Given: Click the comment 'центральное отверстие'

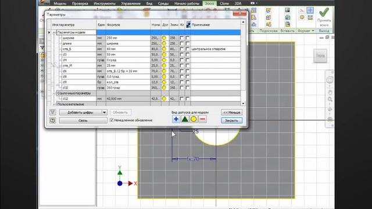Looking at the screenshot, I should [x=209, y=49].
